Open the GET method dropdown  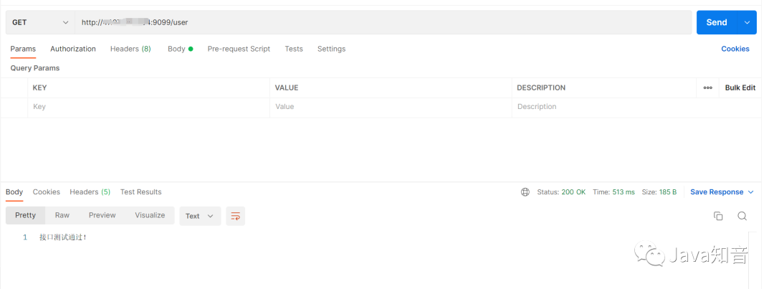(x=40, y=23)
